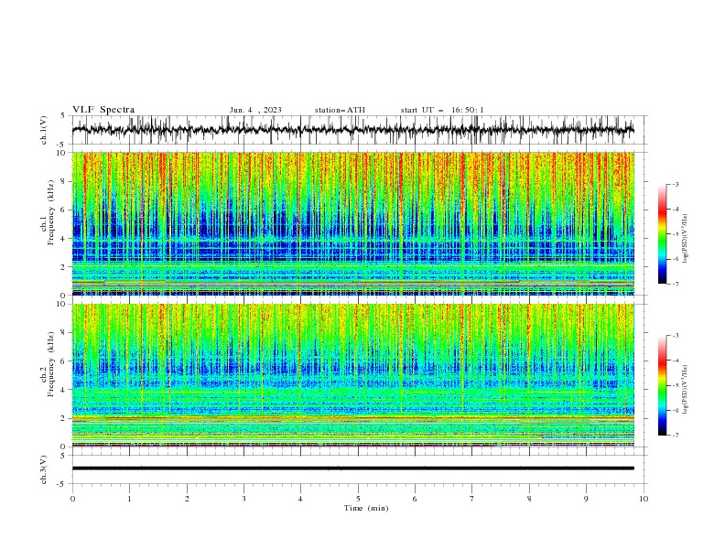Image resolution: width=725 pixels, height=560 pixels.
Task: Click the ch.3 flat waveform trace
Action: pos(352,468)
